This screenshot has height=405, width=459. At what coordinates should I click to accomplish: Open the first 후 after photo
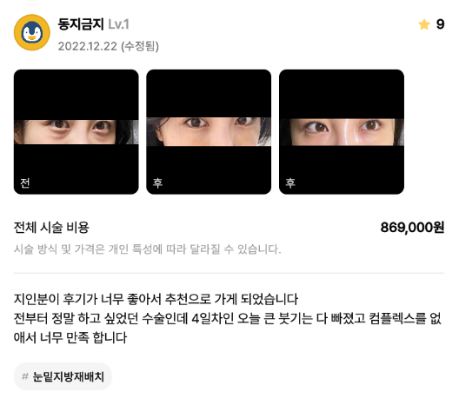click(209, 132)
